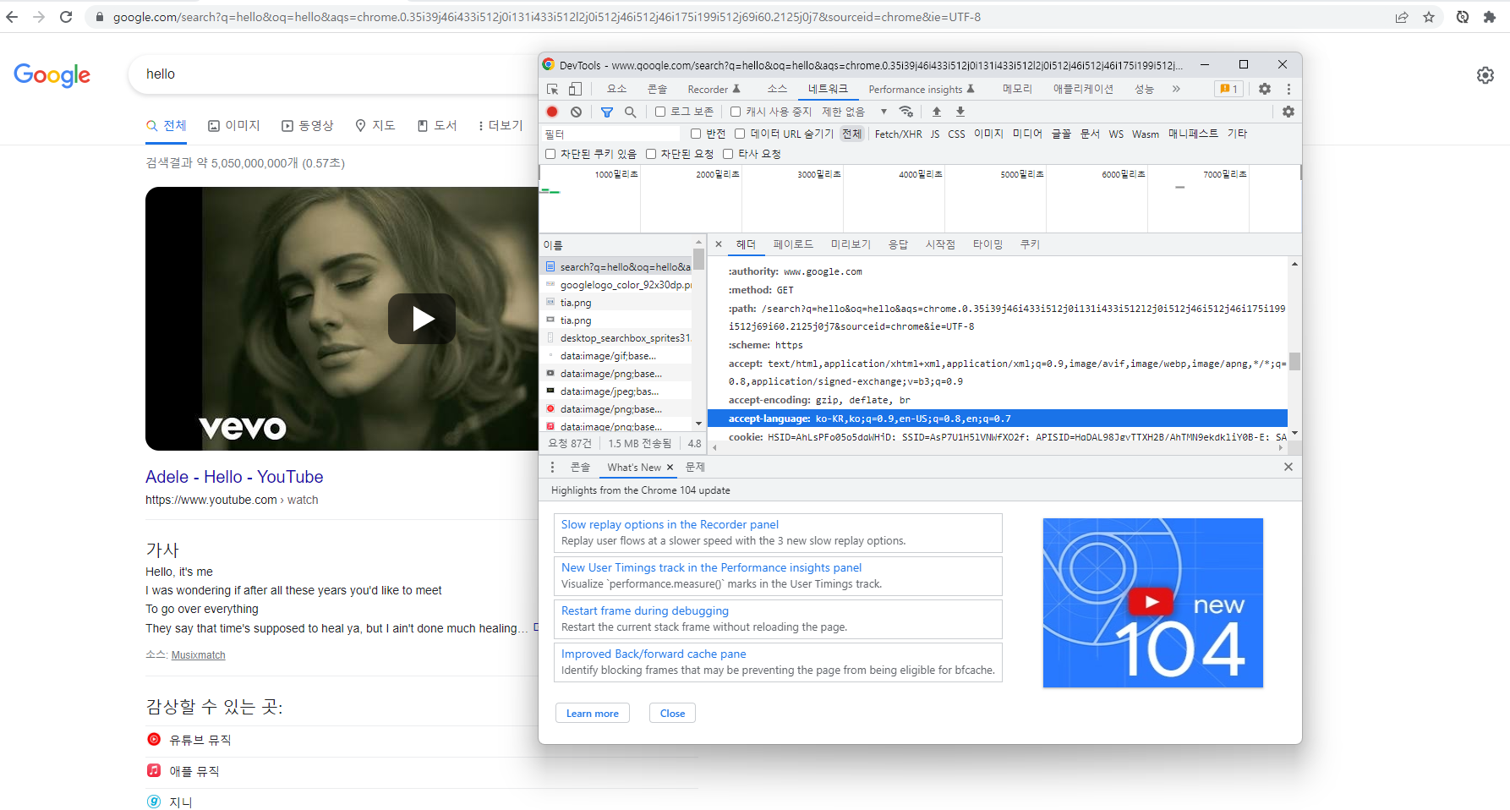This screenshot has height=810, width=1510.
Task: Select the search?q=hello request row
Action: coord(616,266)
